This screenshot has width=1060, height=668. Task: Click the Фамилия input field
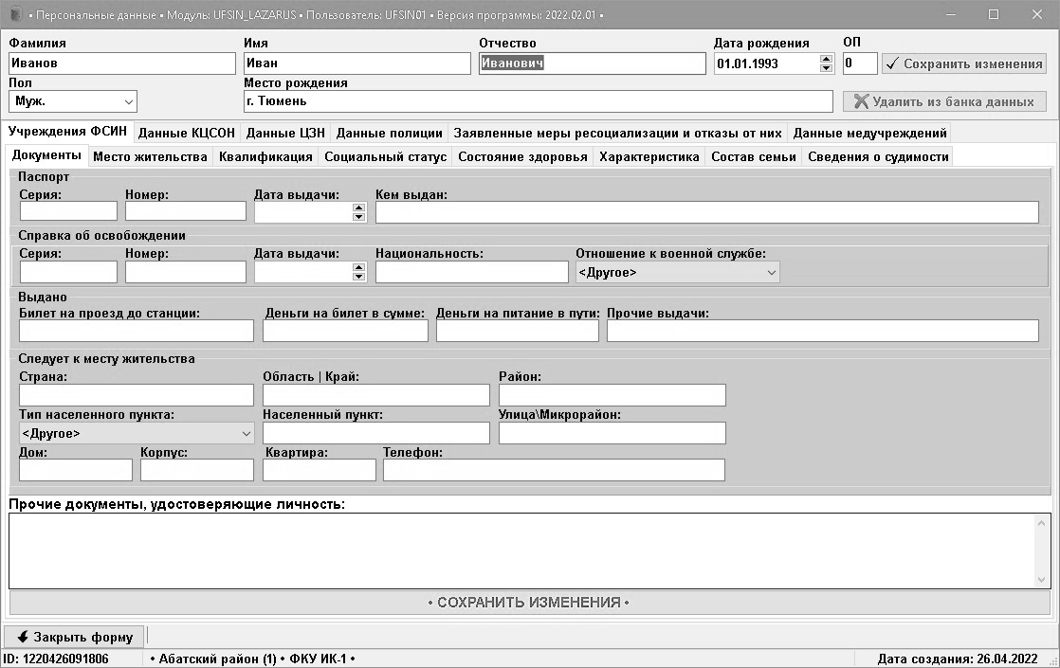pyautogui.click(x=122, y=63)
